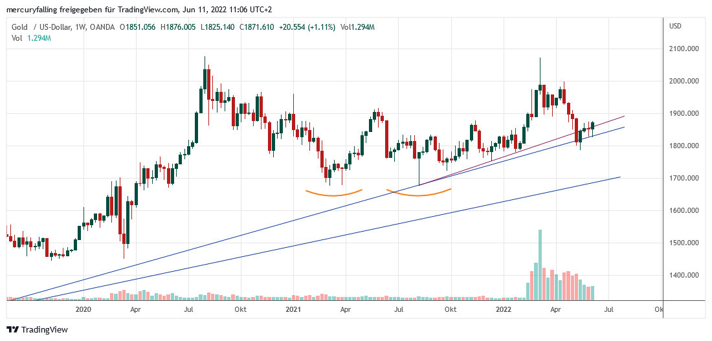Screen dimensions: 712x341
Task: Click the tallest green volume bar
Action: click(x=540, y=265)
